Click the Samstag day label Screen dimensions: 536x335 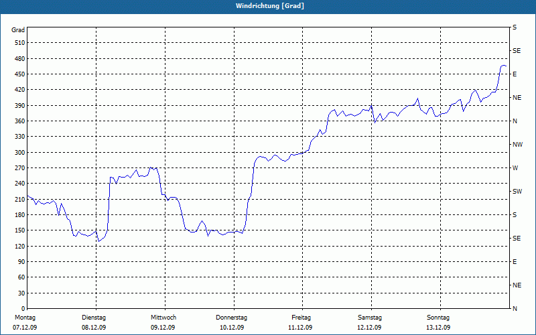pyautogui.click(x=370, y=318)
